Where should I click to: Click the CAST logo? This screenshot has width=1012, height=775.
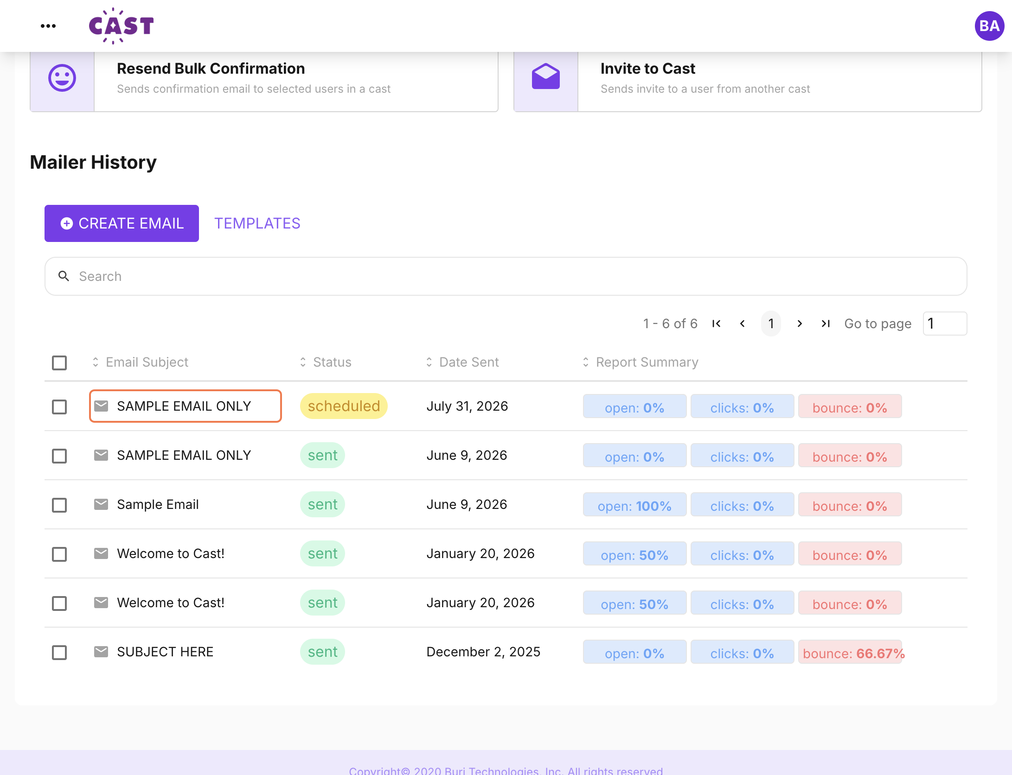[x=121, y=26]
